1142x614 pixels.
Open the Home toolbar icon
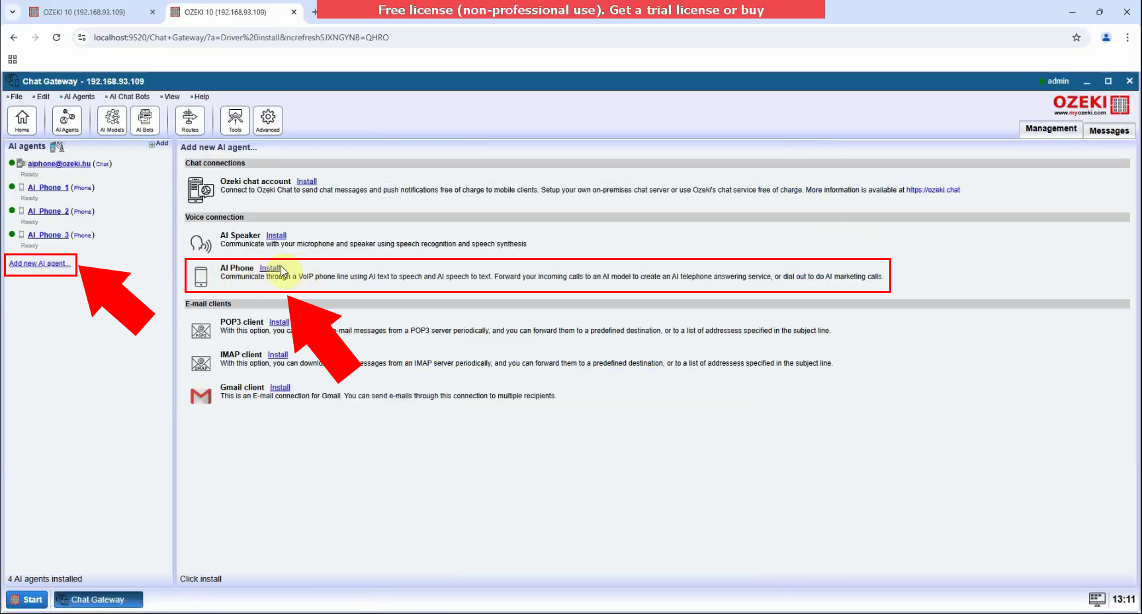[x=22, y=120]
